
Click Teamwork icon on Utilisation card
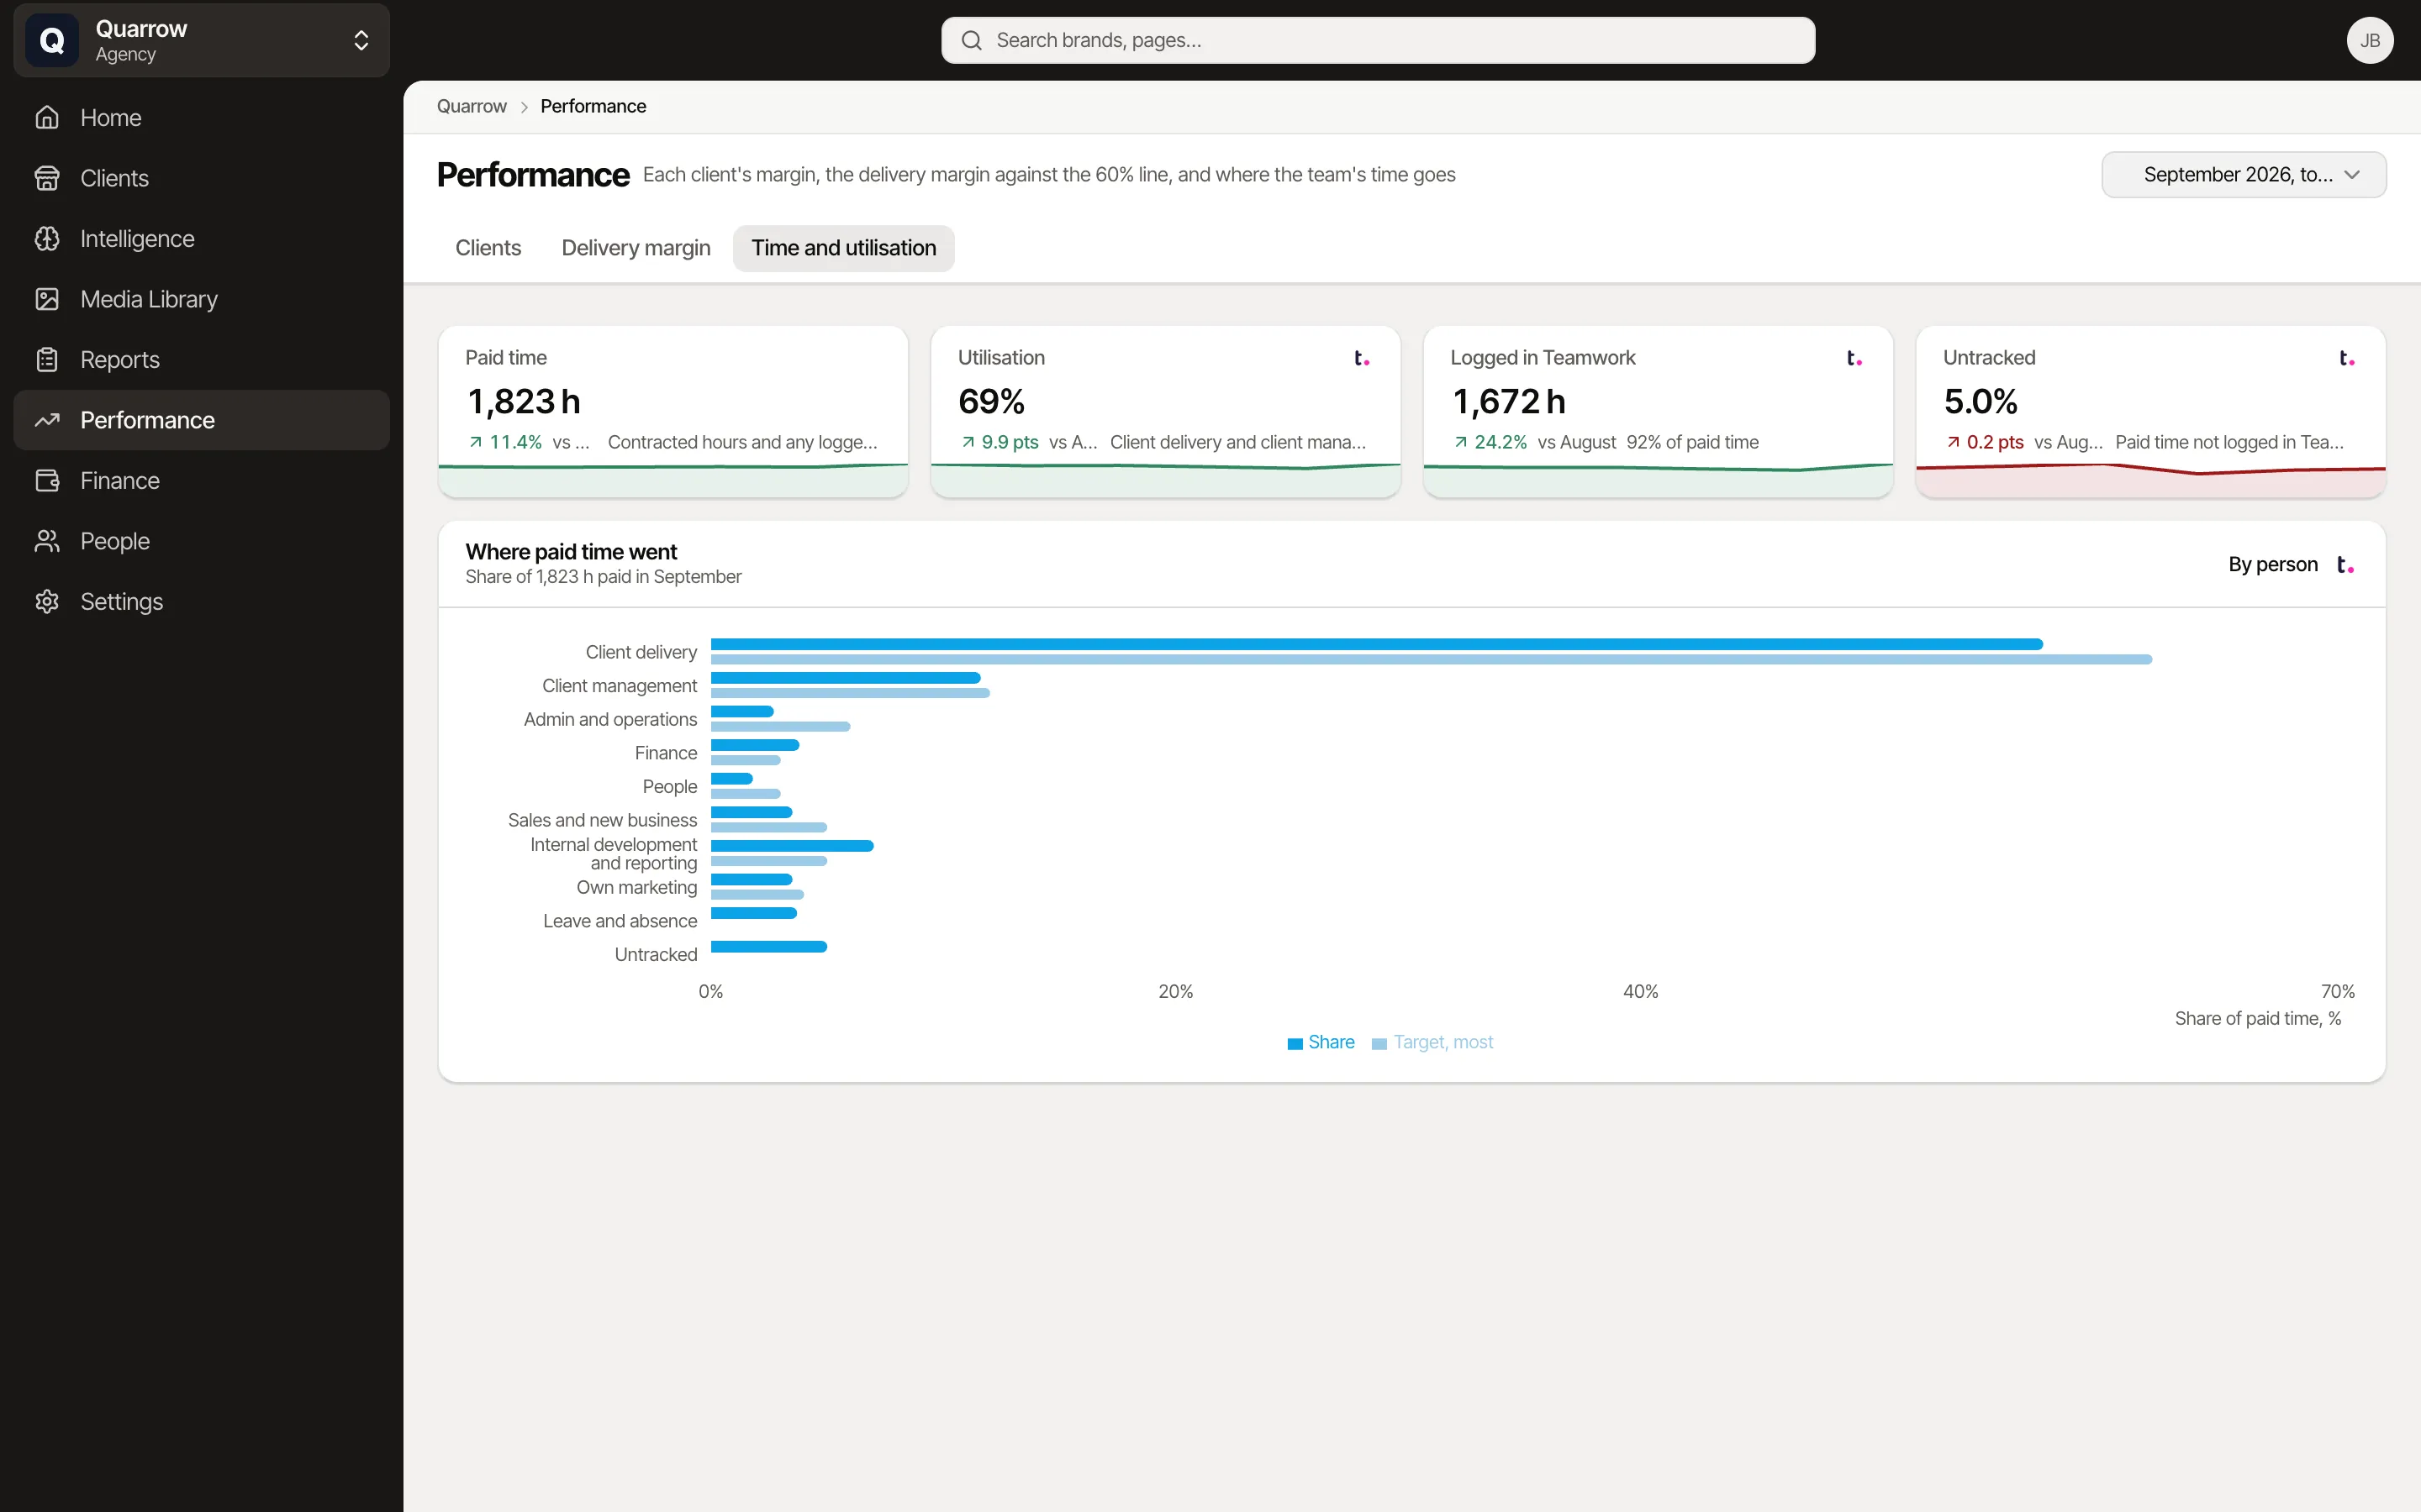[1362, 358]
